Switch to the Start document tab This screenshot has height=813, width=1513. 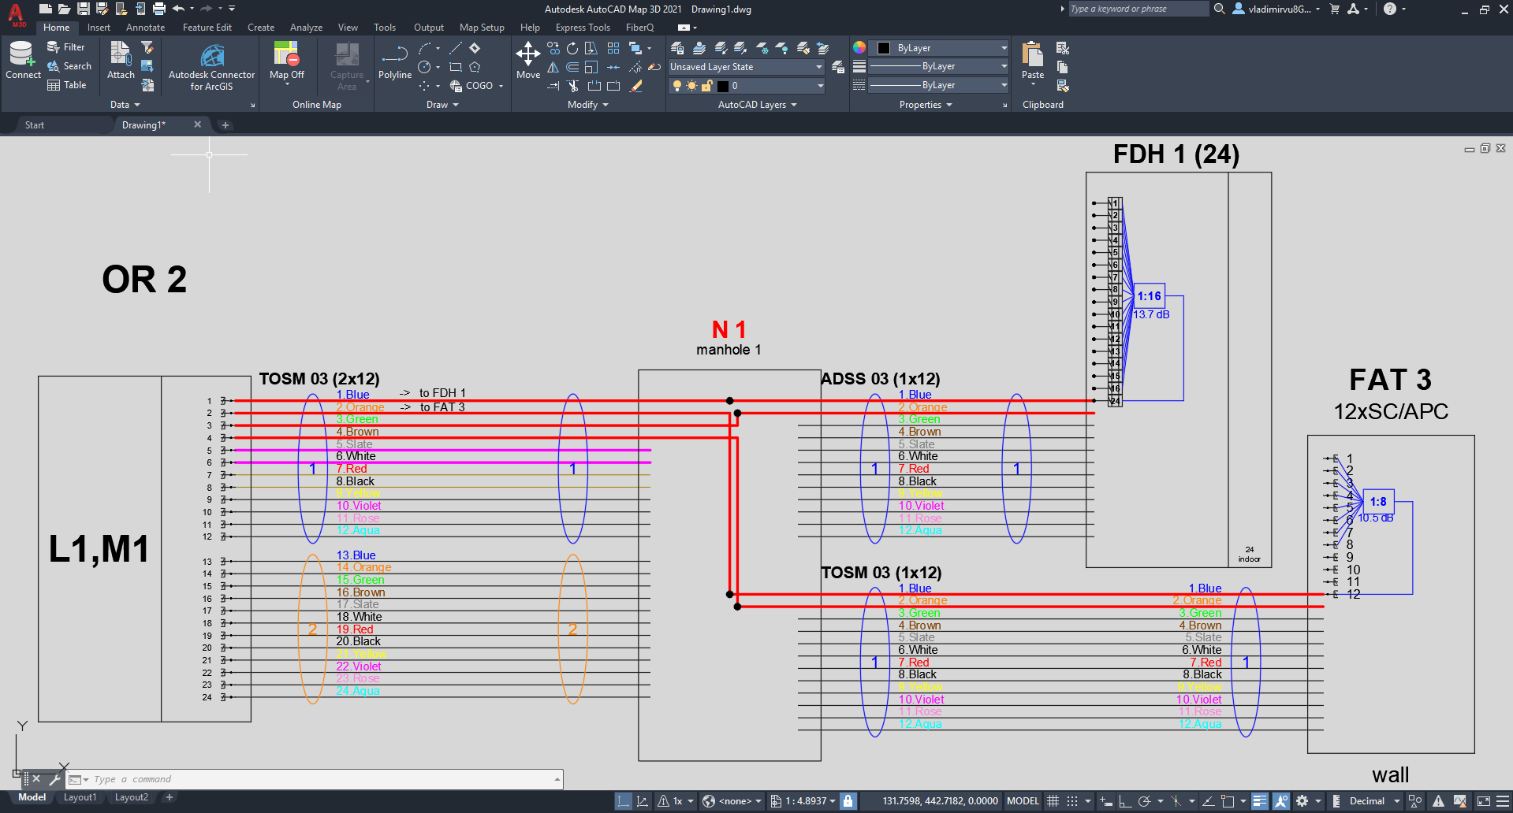(35, 125)
